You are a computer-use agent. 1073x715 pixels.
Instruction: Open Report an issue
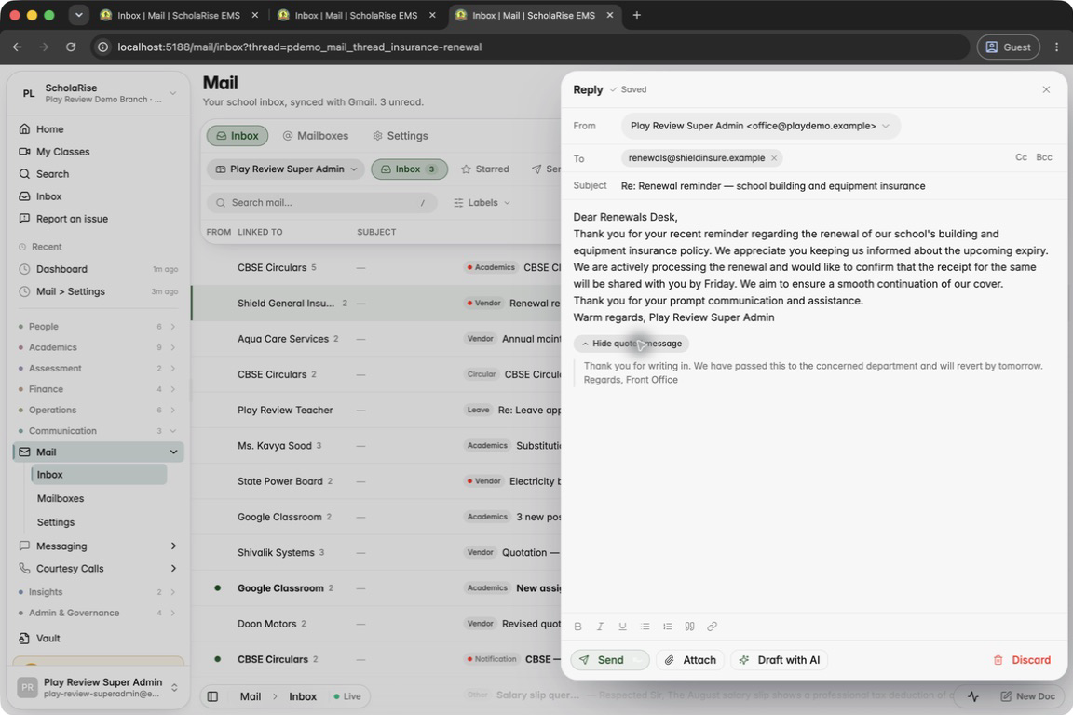(98, 219)
